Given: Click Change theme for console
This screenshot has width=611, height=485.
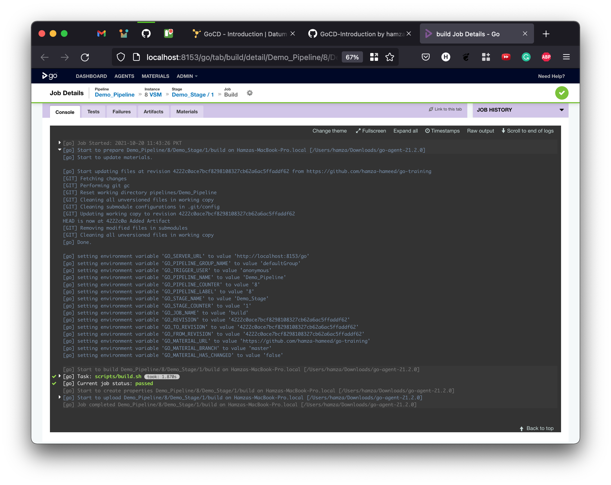Looking at the screenshot, I should point(329,131).
